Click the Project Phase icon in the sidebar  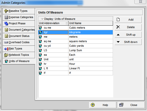[x=6, y=23]
